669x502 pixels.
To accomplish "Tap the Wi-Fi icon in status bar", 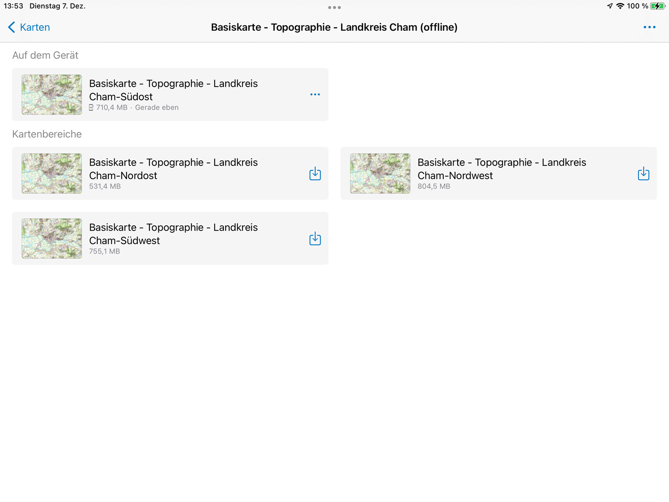I will (x=620, y=6).
